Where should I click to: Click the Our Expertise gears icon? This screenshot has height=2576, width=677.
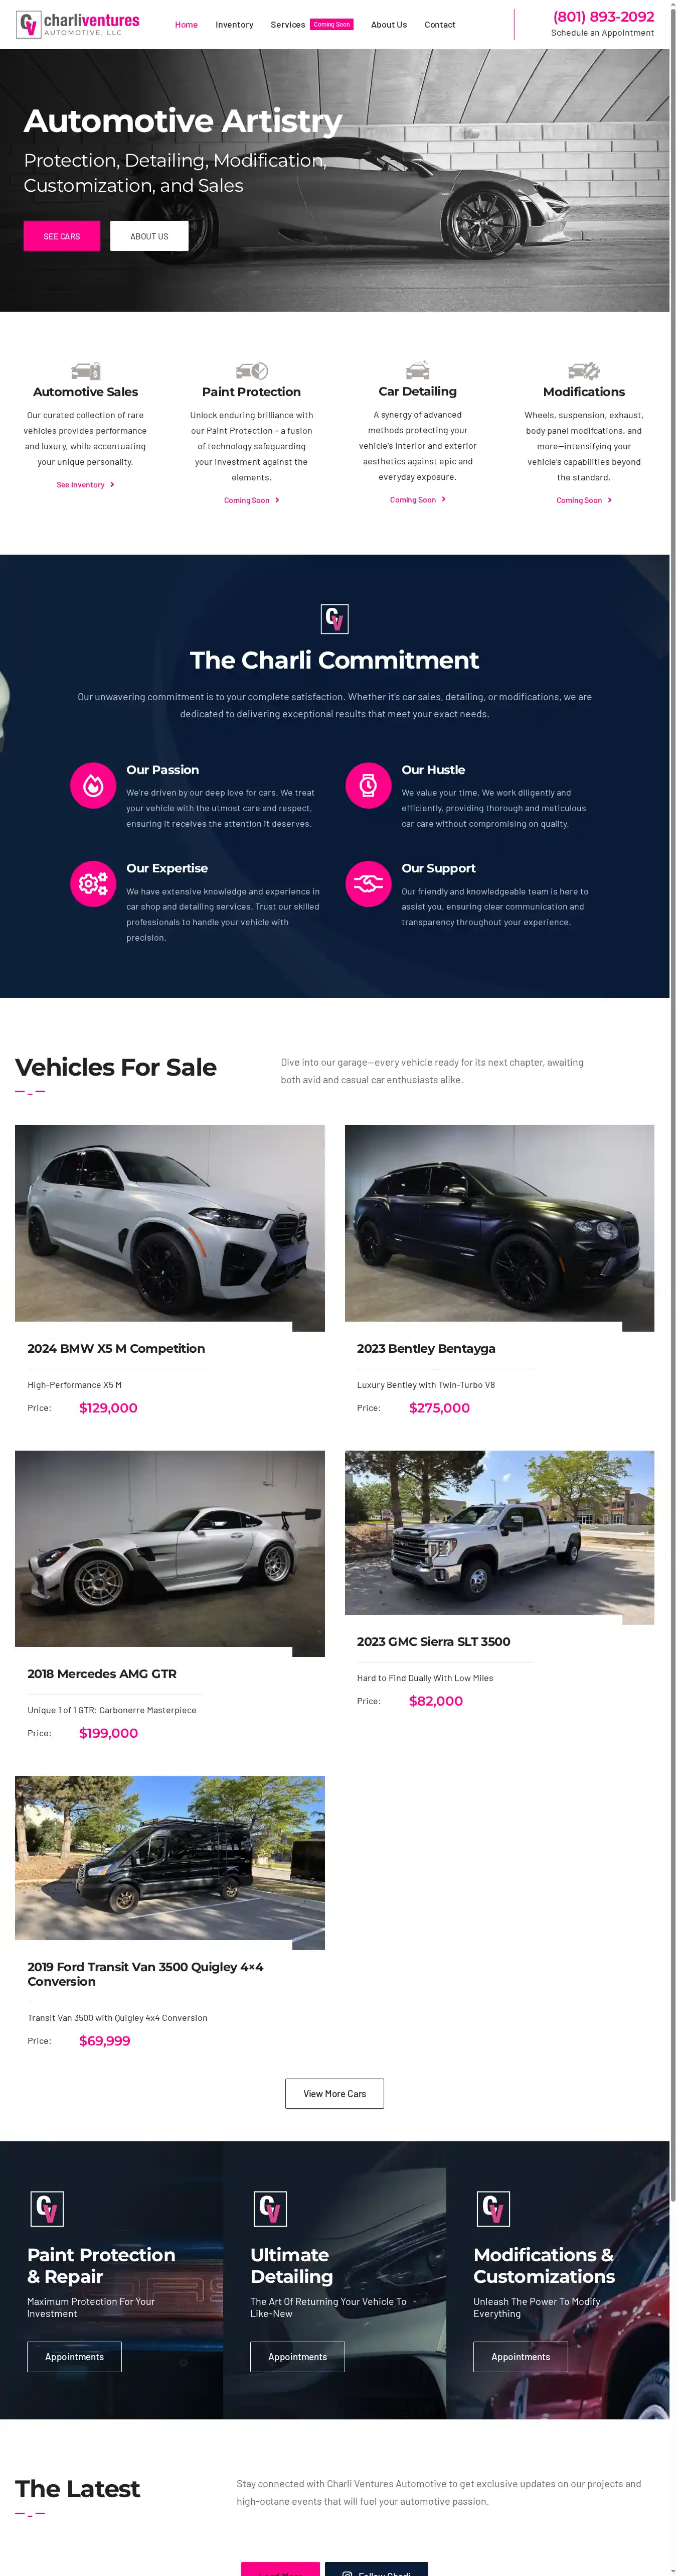[93, 884]
